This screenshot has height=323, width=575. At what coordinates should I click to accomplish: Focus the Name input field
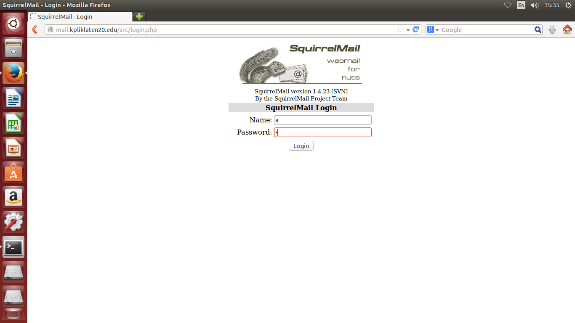323,120
